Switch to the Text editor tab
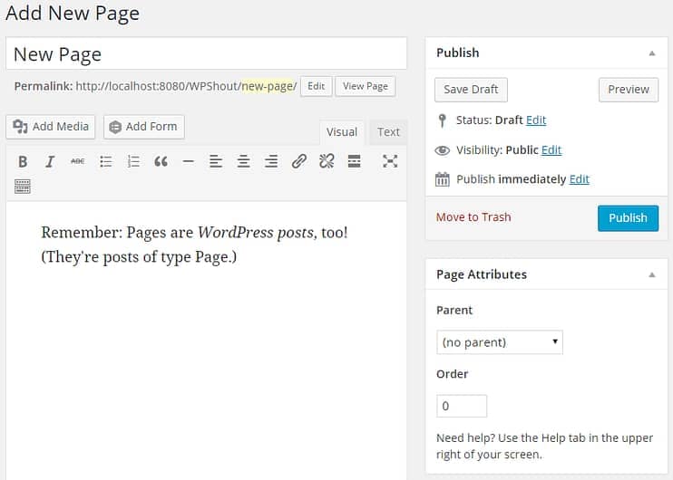673x480 pixels. click(x=388, y=132)
